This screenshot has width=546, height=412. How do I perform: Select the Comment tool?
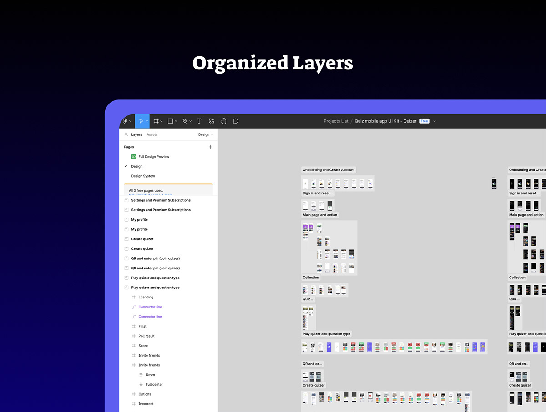pyautogui.click(x=235, y=121)
